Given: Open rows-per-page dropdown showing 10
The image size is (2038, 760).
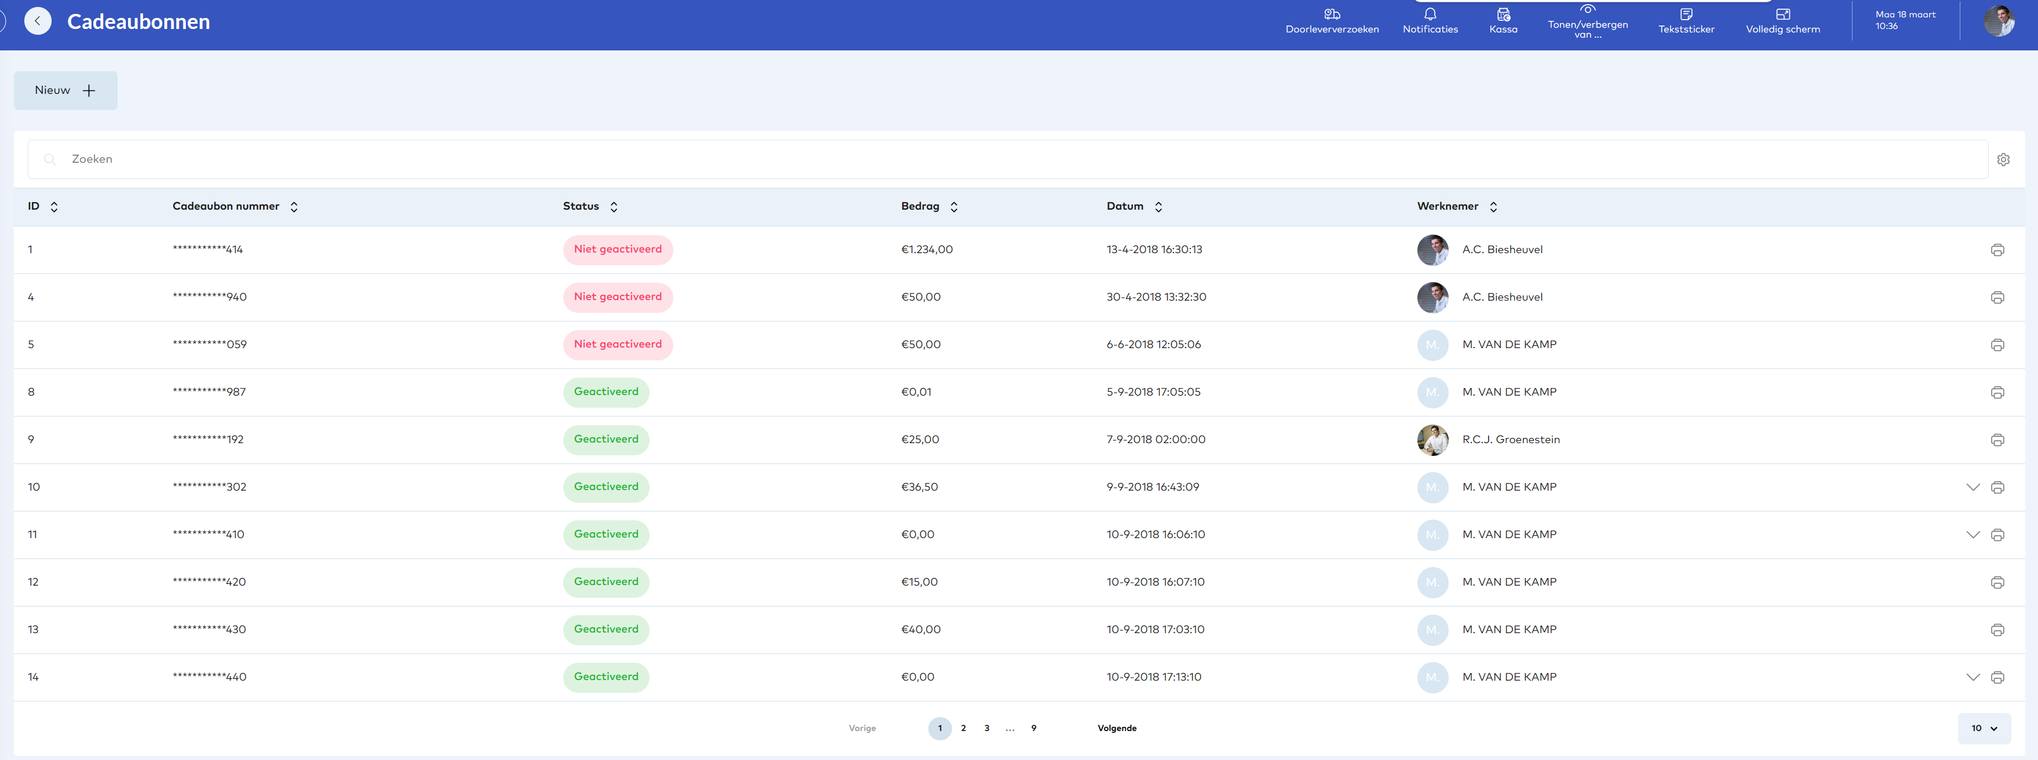Looking at the screenshot, I should (x=1984, y=728).
